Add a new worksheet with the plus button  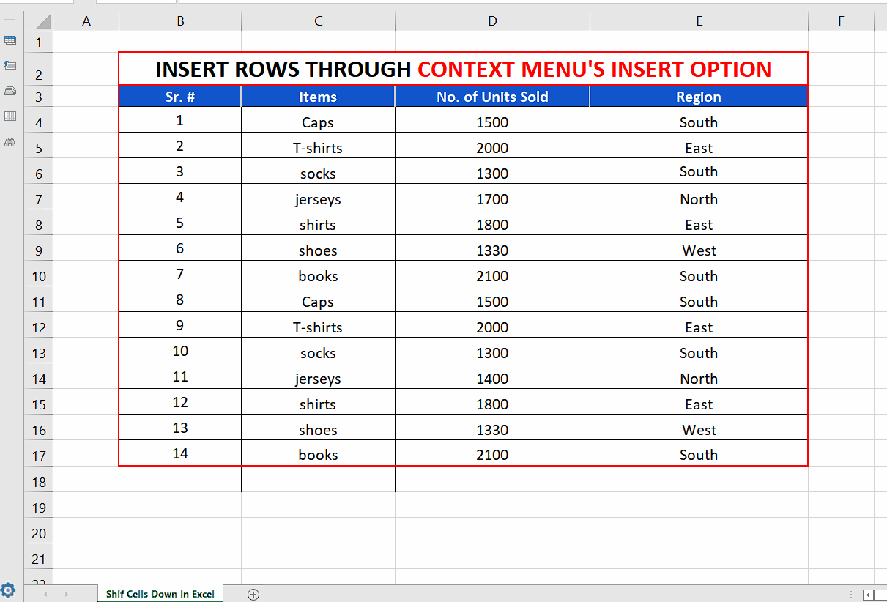click(x=253, y=594)
